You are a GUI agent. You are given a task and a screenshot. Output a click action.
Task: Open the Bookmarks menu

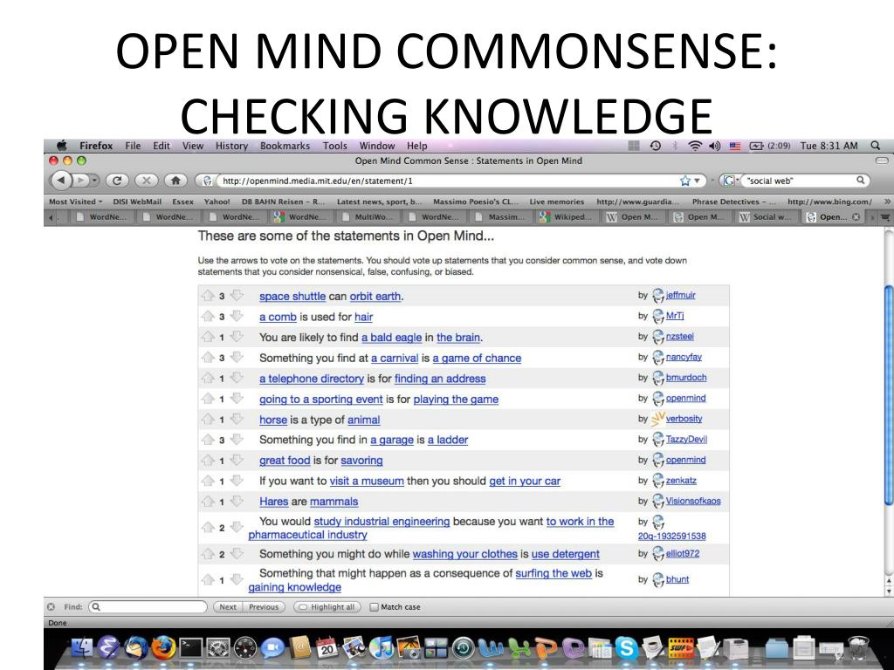click(x=285, y=146)
